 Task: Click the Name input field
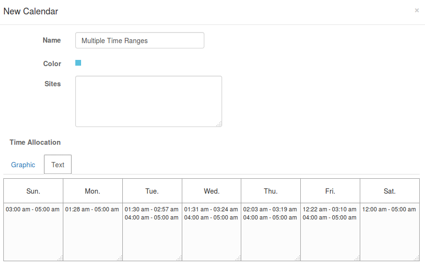[140, 41]
